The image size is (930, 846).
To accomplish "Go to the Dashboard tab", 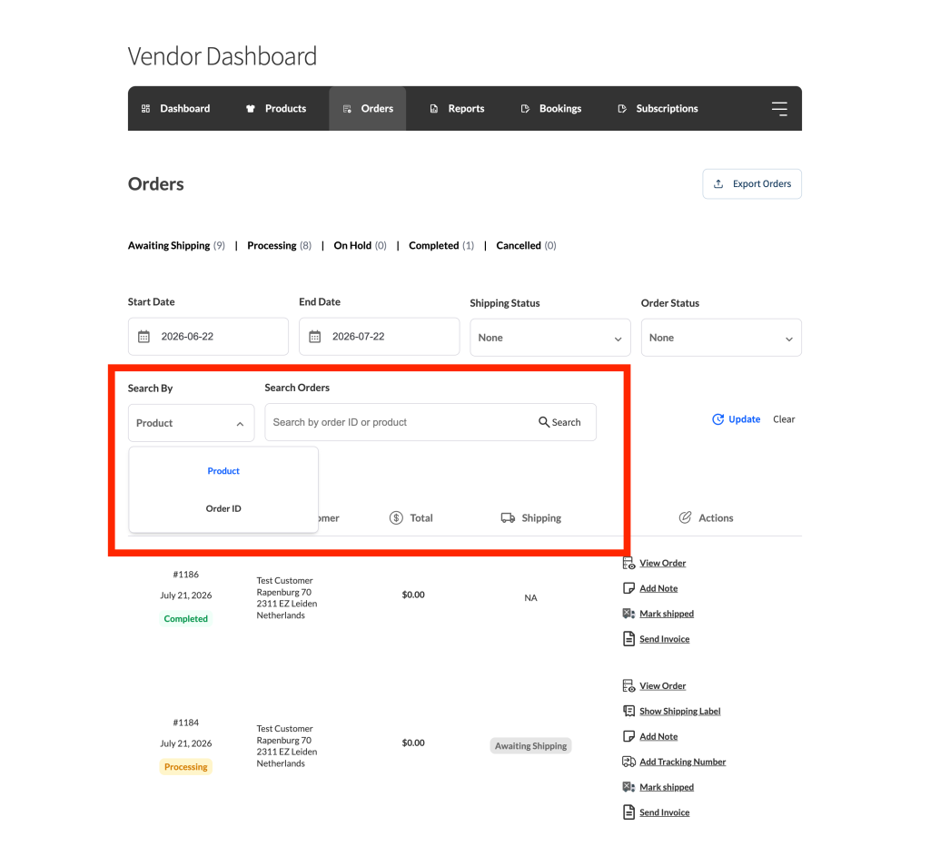I will click(175, 109).
